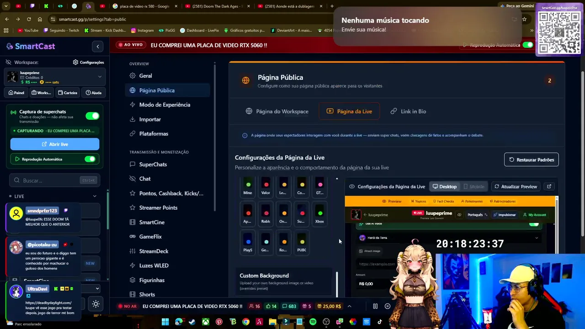
Task: Select the Desktop preview mode
Action: (445, 186)
